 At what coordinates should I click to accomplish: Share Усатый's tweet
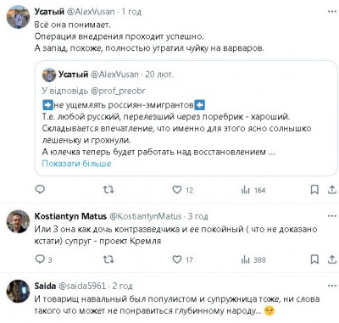(332, 190)
